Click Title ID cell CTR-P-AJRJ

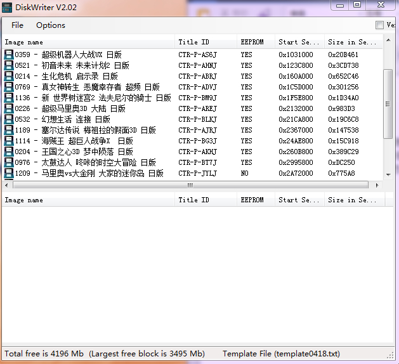[x=197, y=130]
